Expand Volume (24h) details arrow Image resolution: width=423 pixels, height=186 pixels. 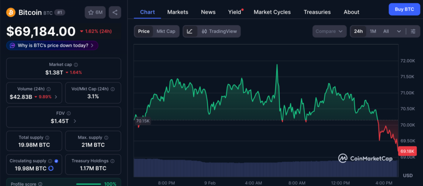56,97
